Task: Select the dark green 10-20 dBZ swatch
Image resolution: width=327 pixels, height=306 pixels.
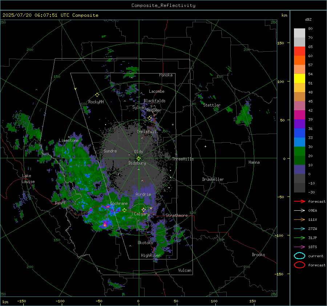Action: click(x=299, y=160)
